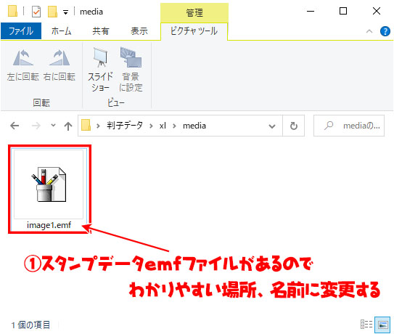Rotate the picture left (左に回転)
Viewport: 394px width, 334px height.
tap(23, 65)
